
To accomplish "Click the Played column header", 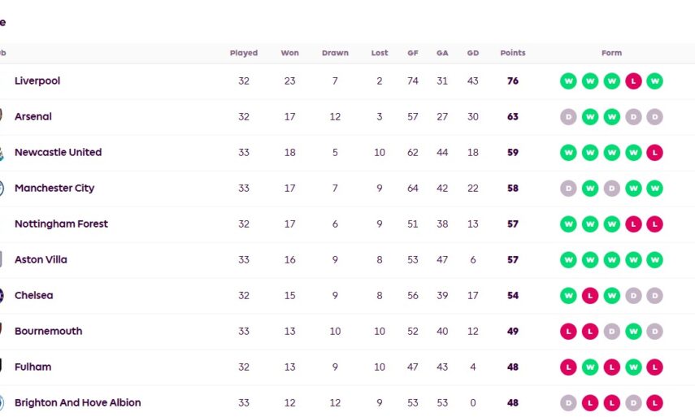I will [x=244, y=54].
